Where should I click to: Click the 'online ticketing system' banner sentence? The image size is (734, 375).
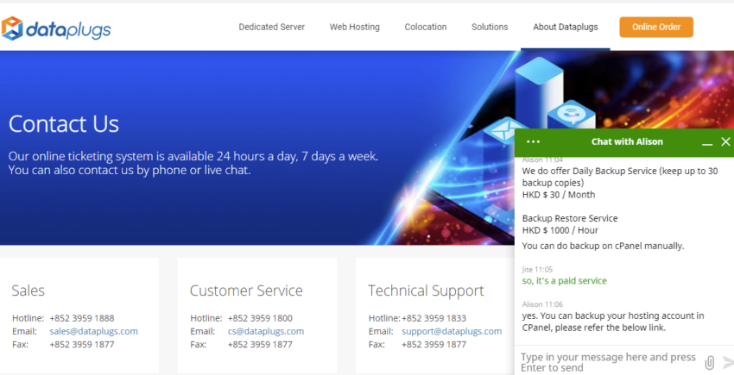click(x=193, y=156)
